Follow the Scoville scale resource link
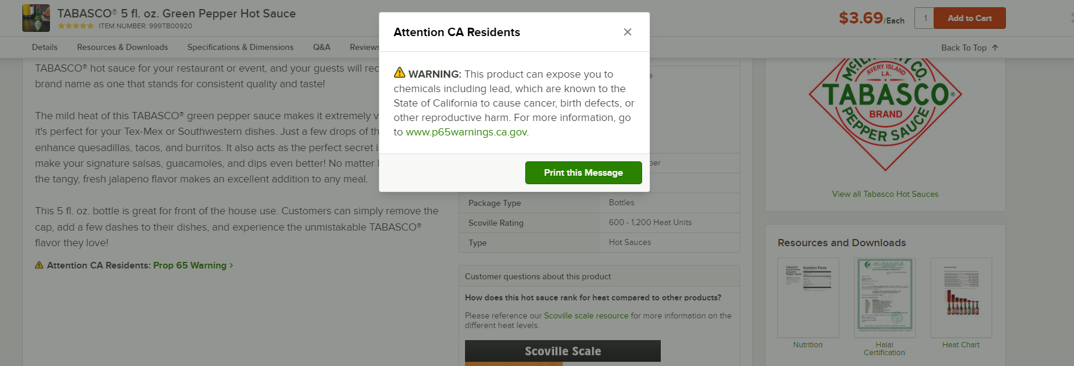1074x366 pixels. click(x=586, y=315)
